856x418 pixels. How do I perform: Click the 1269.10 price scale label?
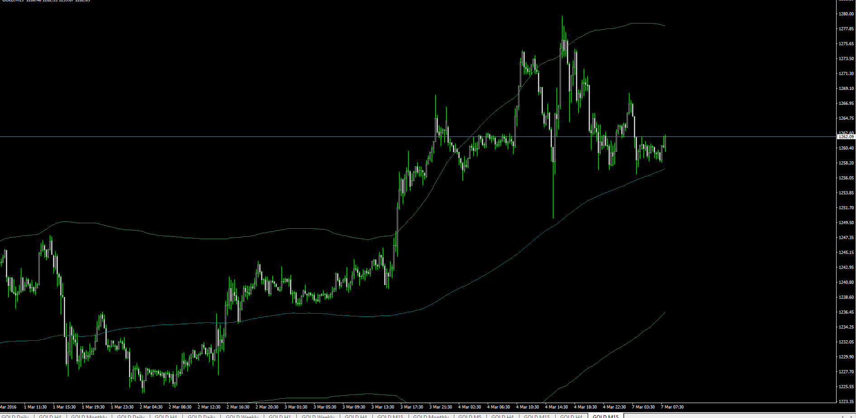[x=846, y=89]
